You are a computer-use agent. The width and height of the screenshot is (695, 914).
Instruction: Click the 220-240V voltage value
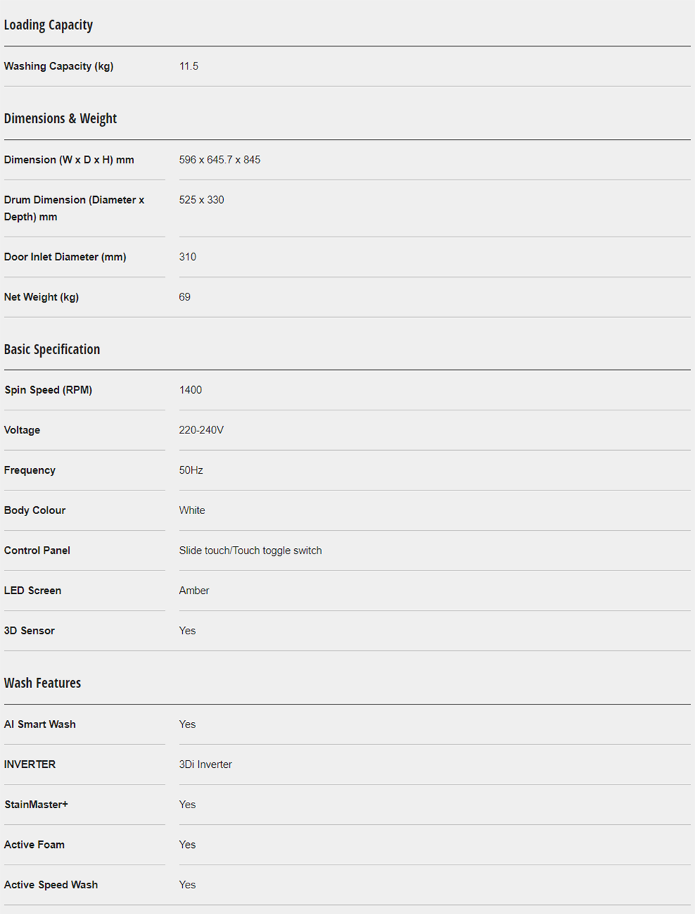tap(201, 430)
